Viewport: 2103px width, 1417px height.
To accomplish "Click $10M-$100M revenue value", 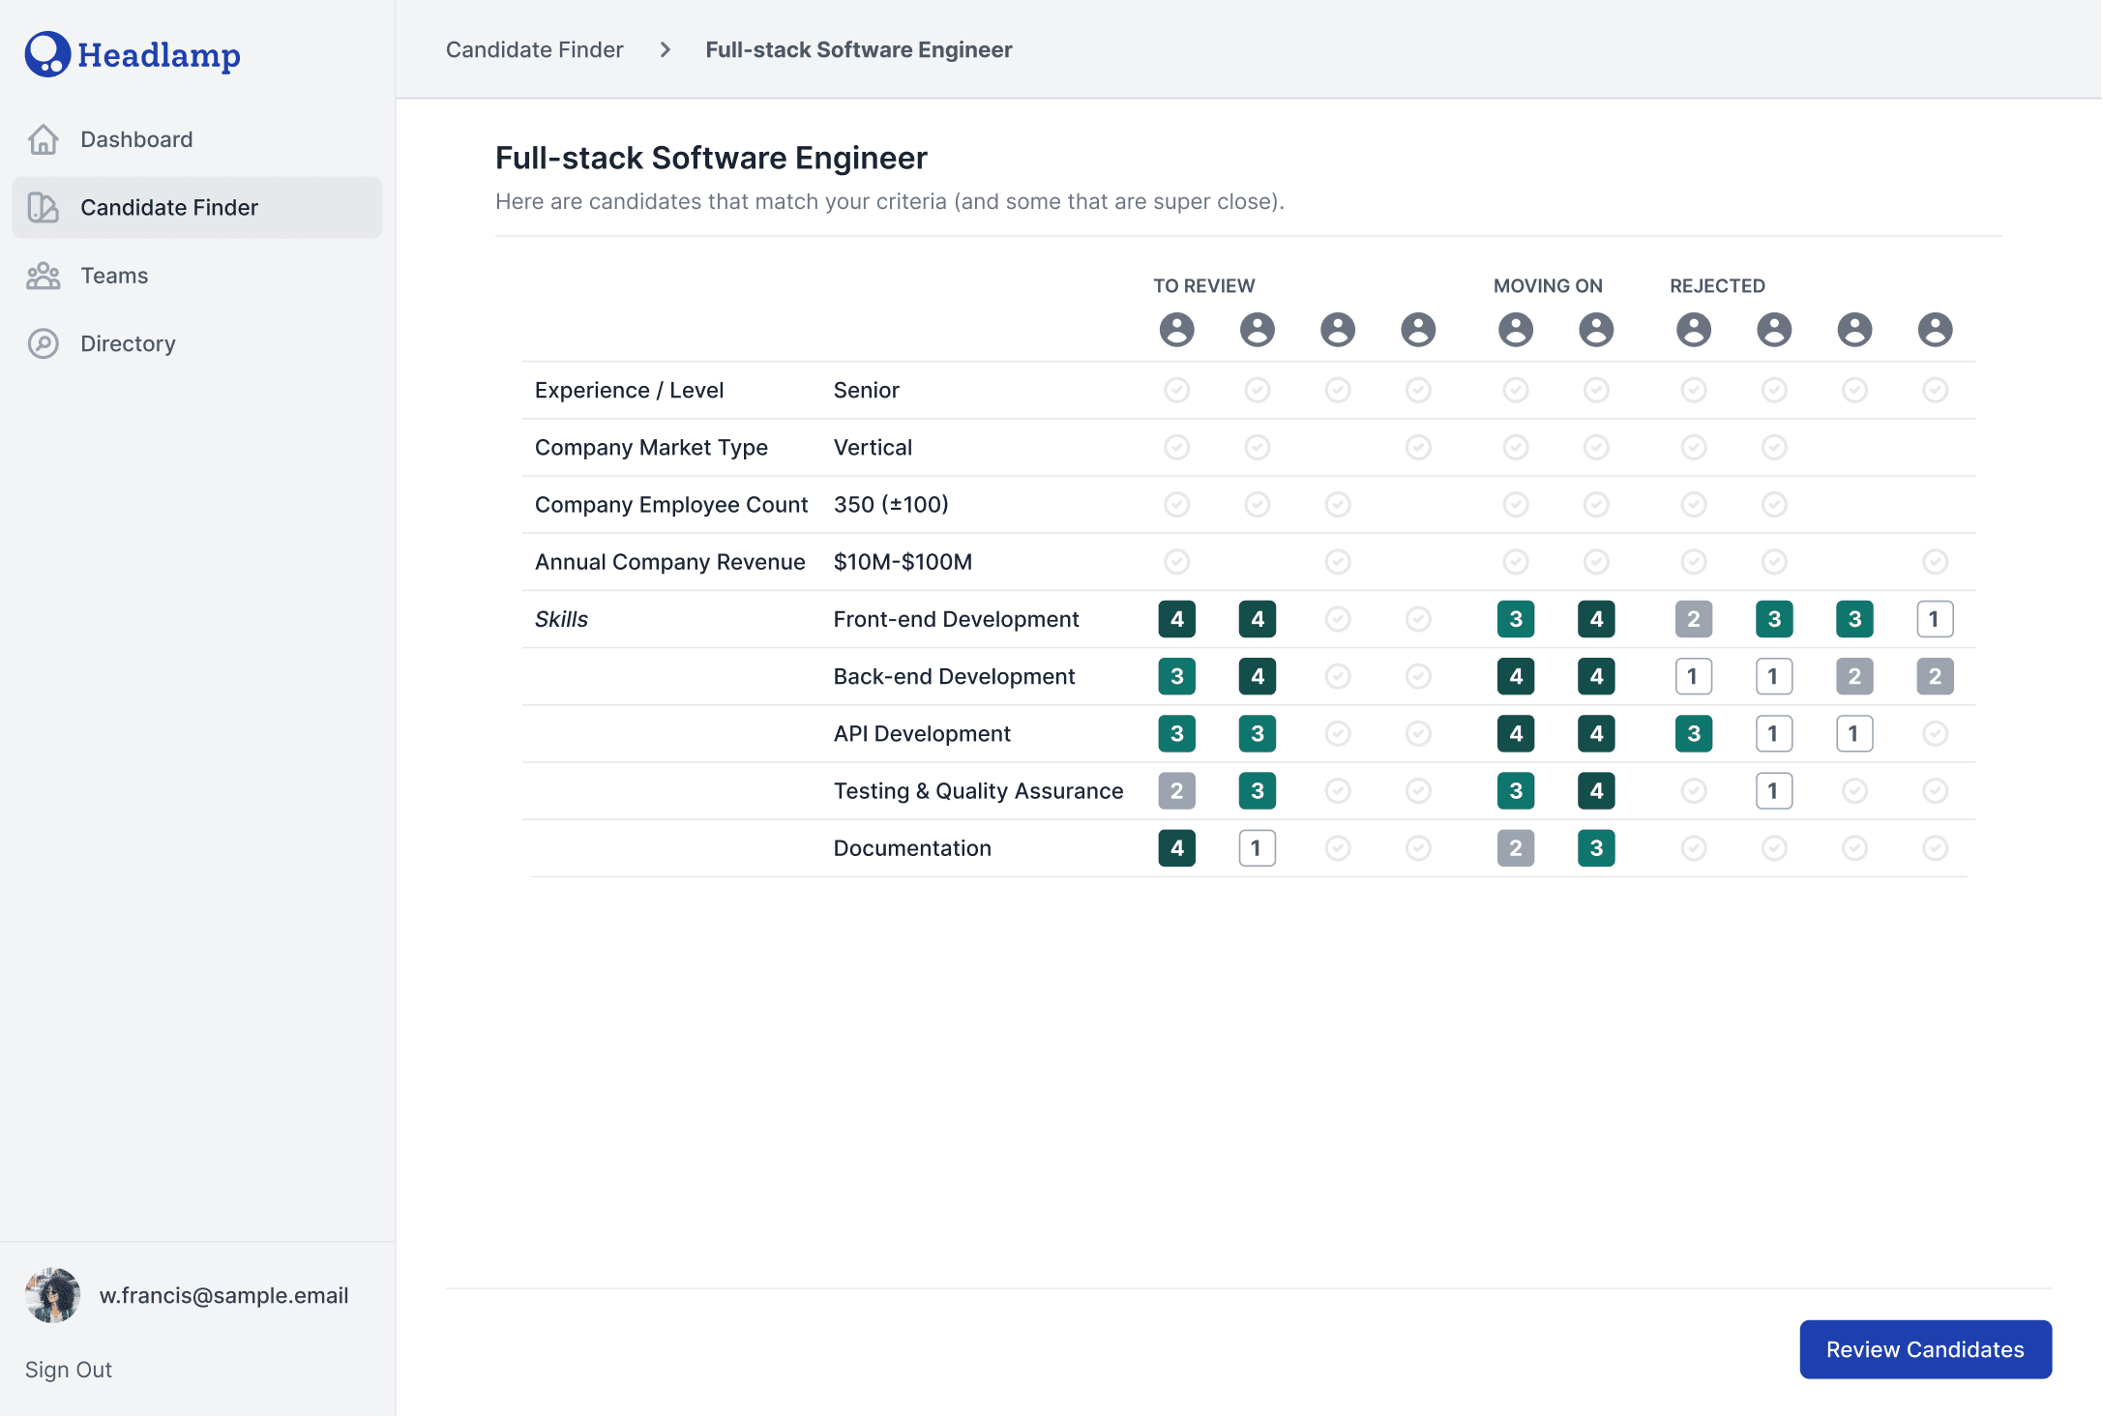I will (903, 561).
